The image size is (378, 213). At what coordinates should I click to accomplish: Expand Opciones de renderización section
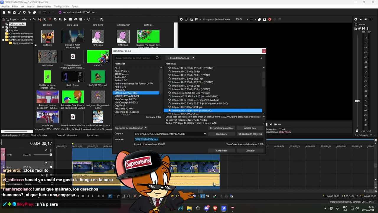131,128
